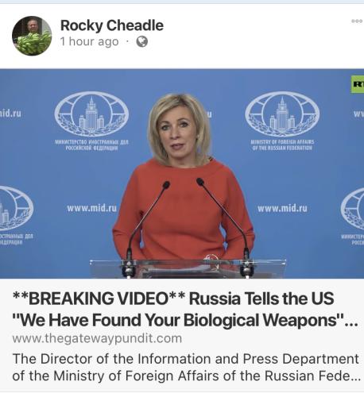Screen dimensions: 364x397
Task: Click the right ministry emblem above English caption
Action: 282,114
